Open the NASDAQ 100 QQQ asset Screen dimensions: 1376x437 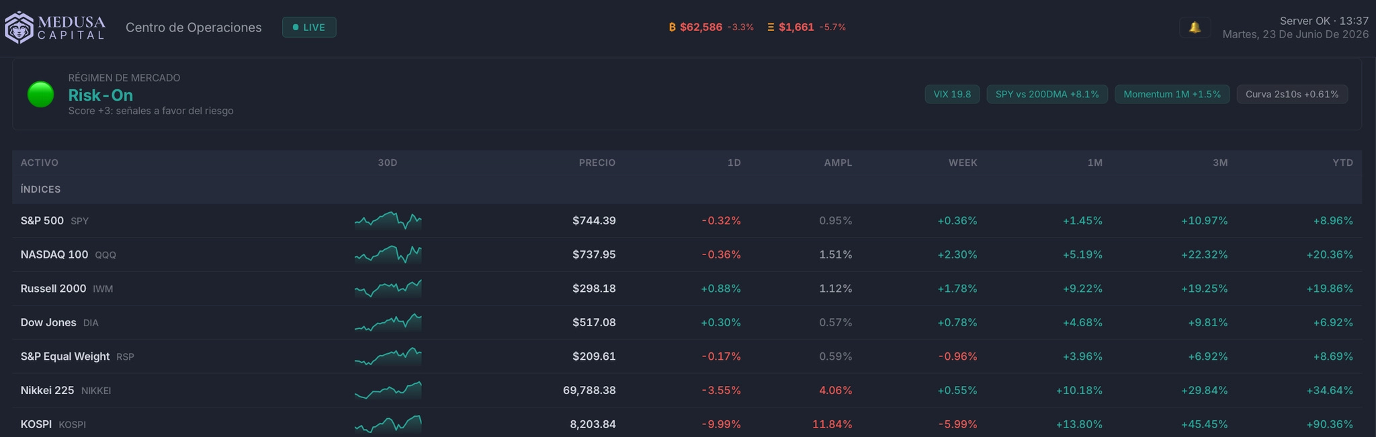[68, 254]
